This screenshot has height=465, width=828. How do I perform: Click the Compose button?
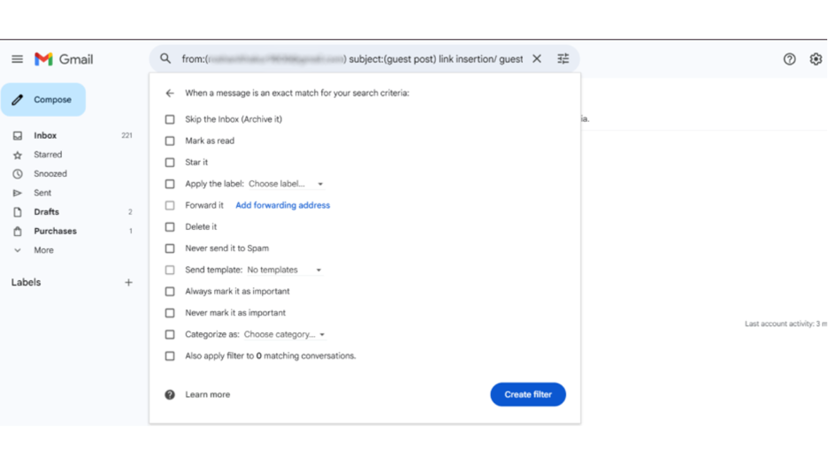point(43,99)
